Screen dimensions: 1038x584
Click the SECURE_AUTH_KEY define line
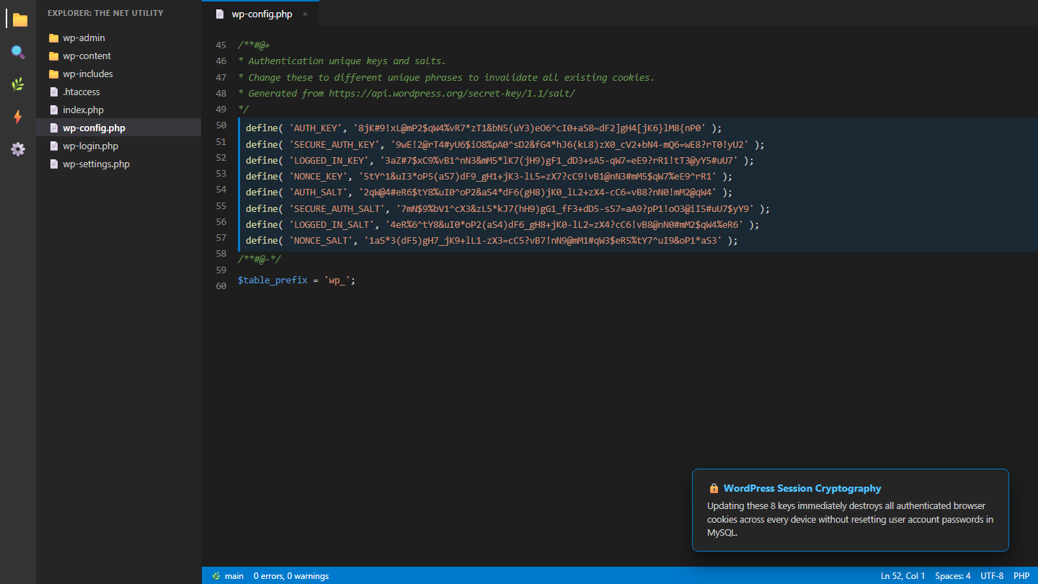coord(505,144)
